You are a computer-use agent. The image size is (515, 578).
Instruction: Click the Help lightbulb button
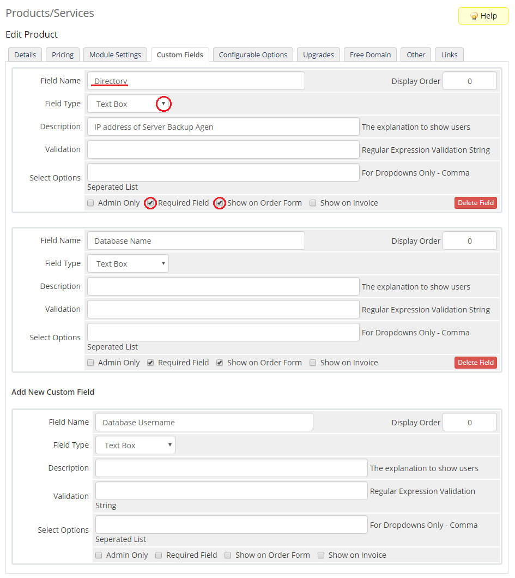click(x=483, y=16)
